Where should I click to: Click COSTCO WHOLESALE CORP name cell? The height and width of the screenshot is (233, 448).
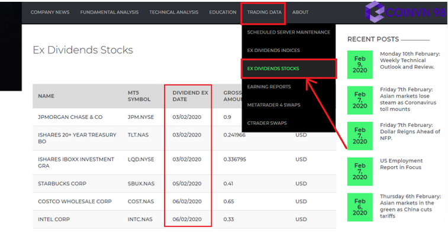point(75,201)
